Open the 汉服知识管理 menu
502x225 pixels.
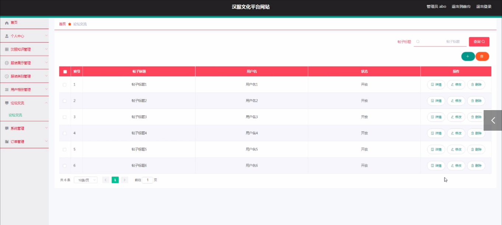point(24,49)
